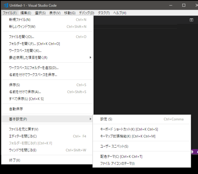
Task: Choose 保存(S) menu entry
Action: pyautogui.click(x=47, y=85)
